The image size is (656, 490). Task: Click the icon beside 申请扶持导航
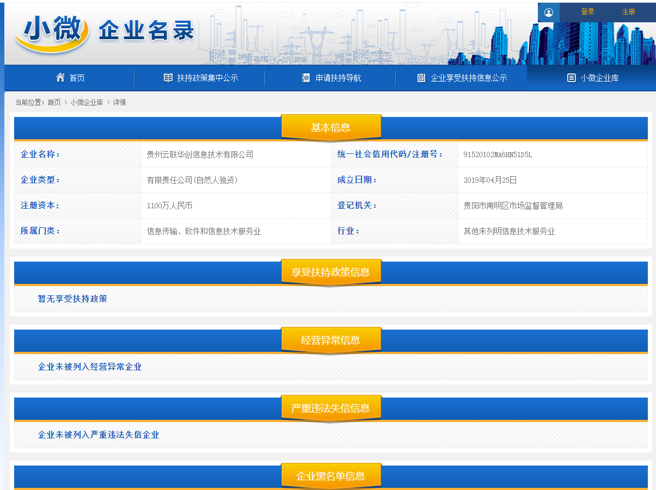point(306,78)
